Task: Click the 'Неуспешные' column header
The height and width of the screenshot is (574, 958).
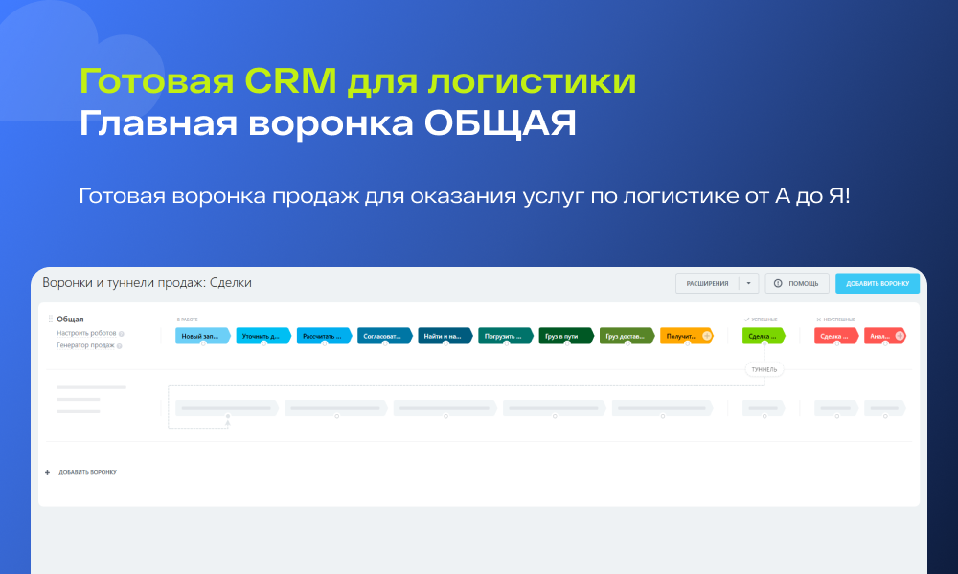Action: tap(835, 320)
